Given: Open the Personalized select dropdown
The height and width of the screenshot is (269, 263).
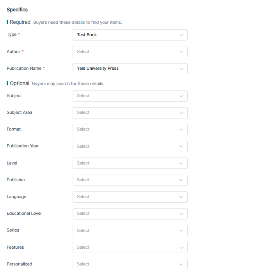Looking at the screenshot, I should pos(130,264).
